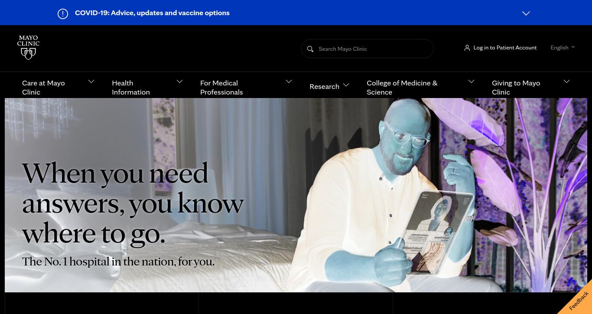The width and height of the screenshot is (592, 314).
Task: Click the patient account person icon
Action: [467, 48]
